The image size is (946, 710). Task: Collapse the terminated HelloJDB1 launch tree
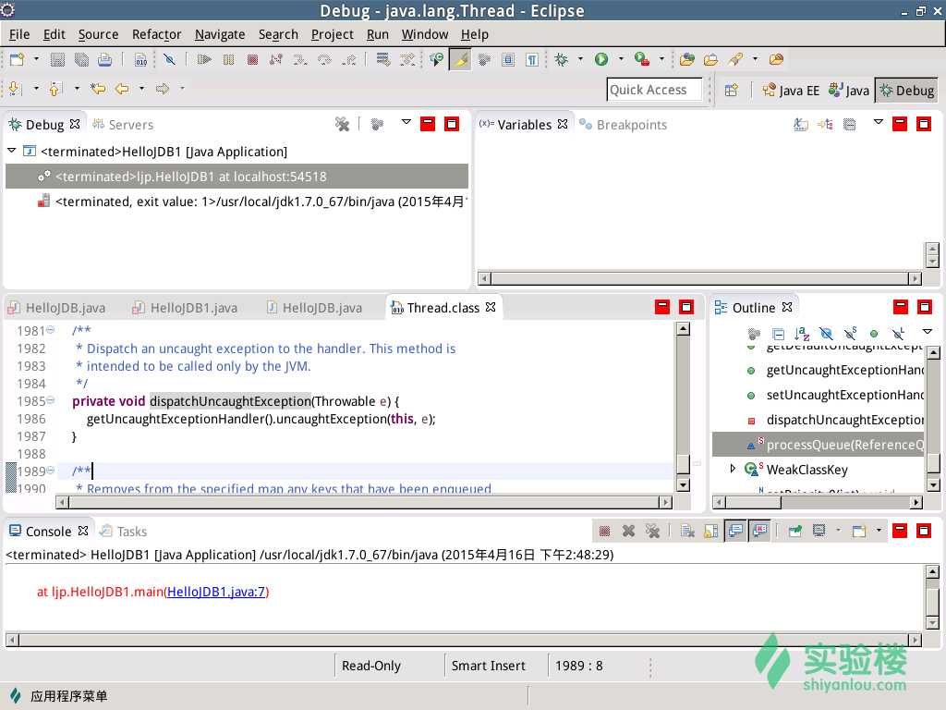[x=11, y=151]
